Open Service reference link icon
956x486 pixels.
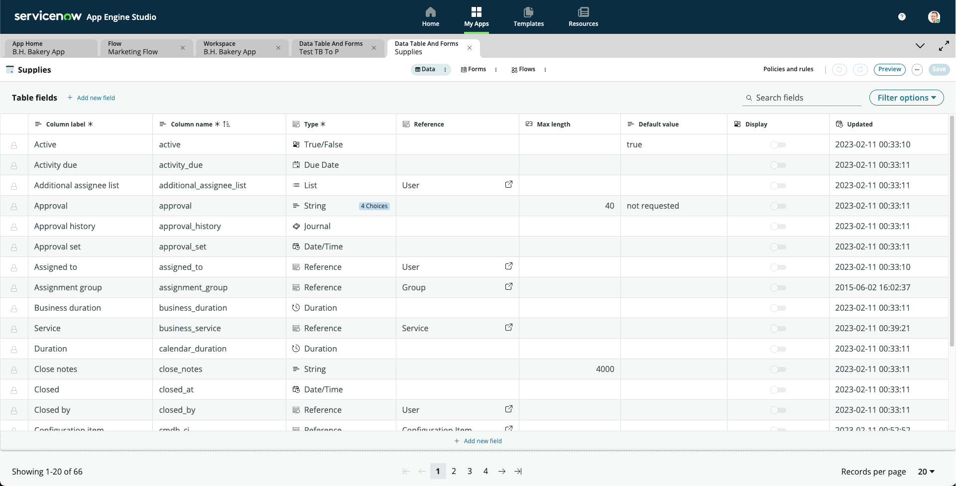(x=508, y=328)
